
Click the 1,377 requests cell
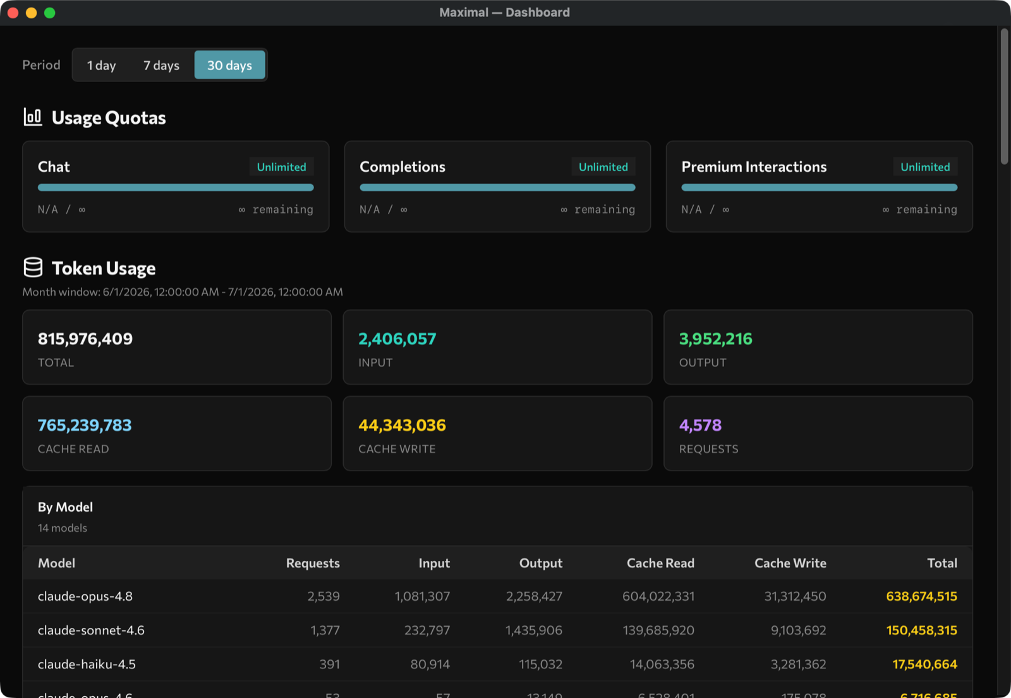(325, 630)
